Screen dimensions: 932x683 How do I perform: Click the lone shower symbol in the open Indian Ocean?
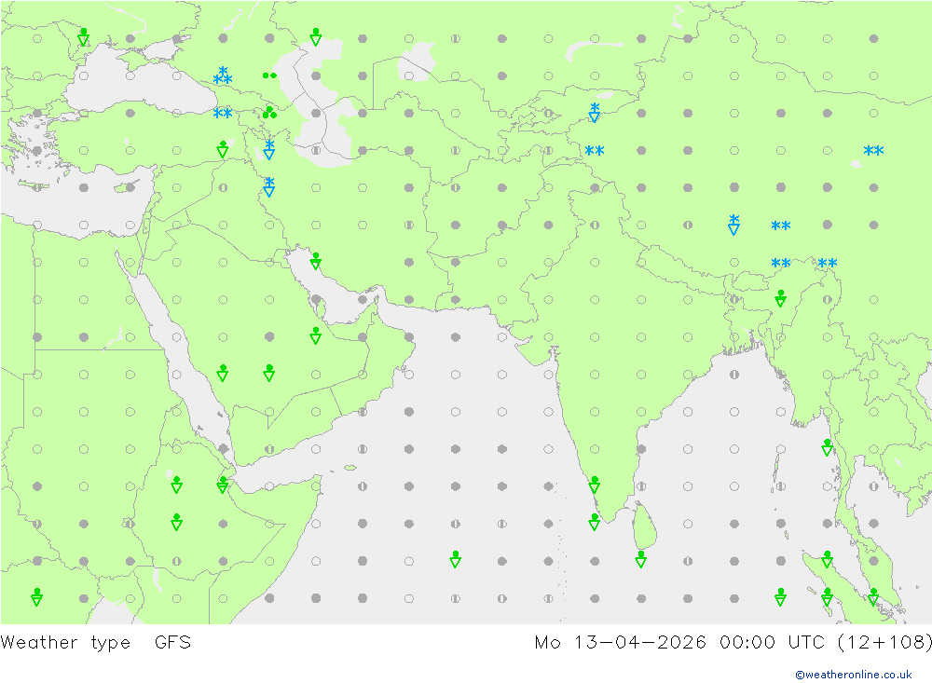[456, 559]
